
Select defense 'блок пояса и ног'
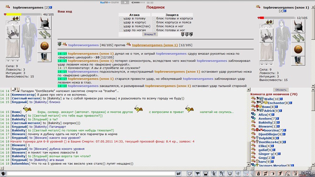point(154,26)
